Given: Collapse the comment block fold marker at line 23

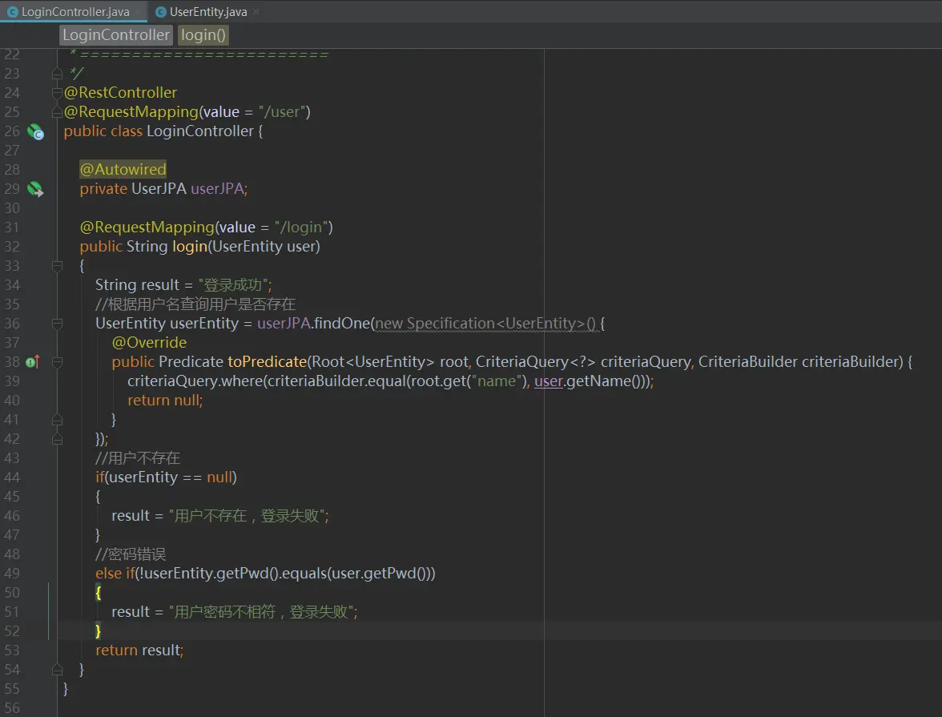Looking at the screenshot, I should click(x=57, y=74).
